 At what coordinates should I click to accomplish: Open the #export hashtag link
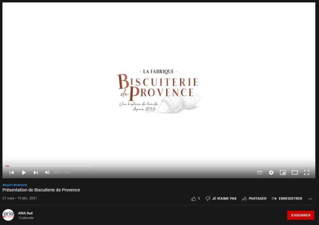[7, 185]
